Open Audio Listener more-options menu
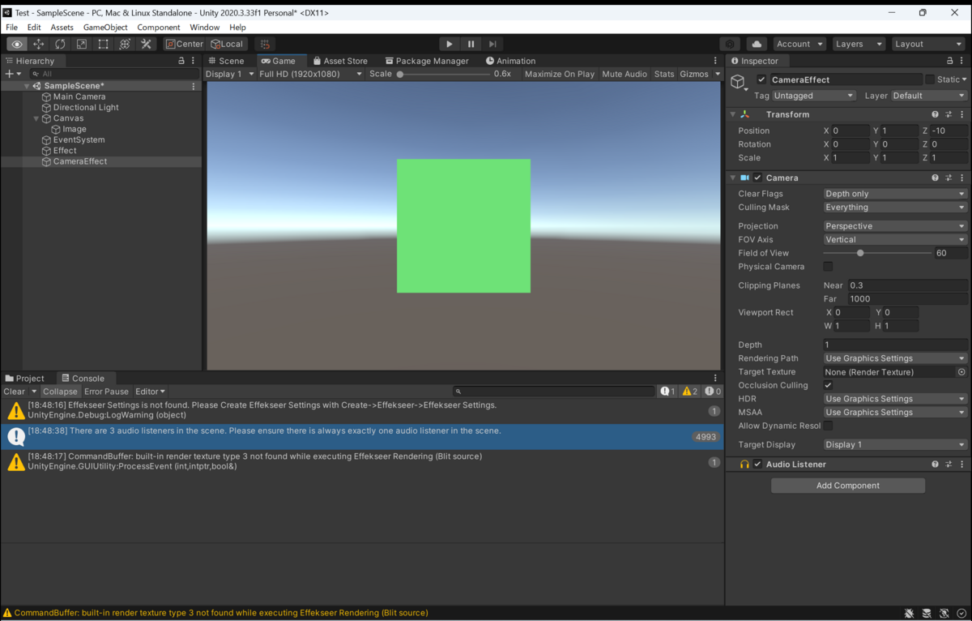 point(962,465)
